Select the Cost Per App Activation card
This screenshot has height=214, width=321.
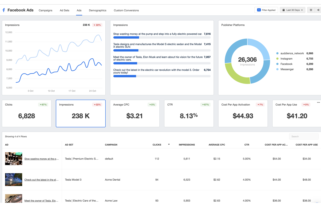[x=243, y=113]
